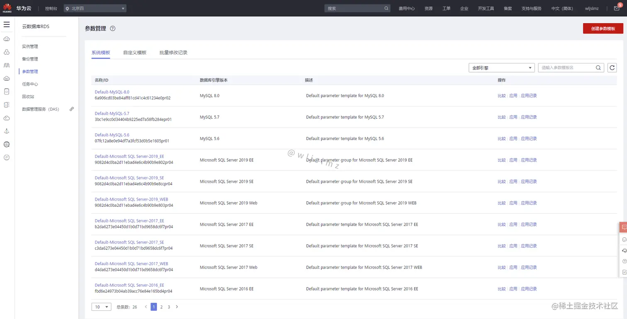Screen dimensions: 627x319
Task: Open 资源 in top bar
Action: 429,8
